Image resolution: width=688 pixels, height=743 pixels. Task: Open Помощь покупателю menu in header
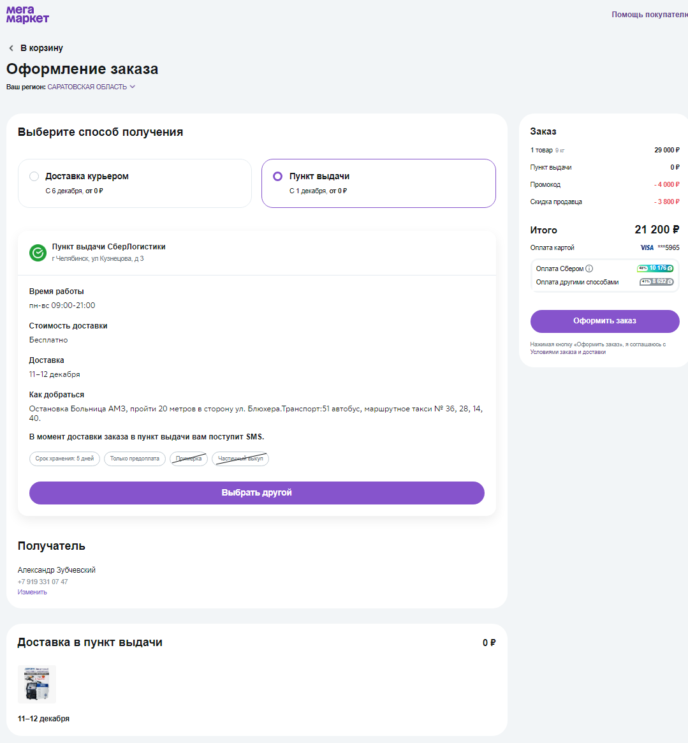[x=649, y=15]
